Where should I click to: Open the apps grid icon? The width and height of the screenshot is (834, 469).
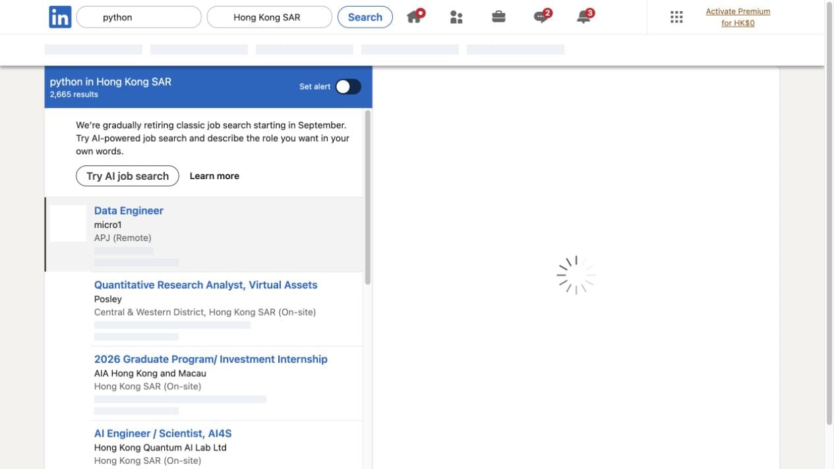(x=676, y=17)
